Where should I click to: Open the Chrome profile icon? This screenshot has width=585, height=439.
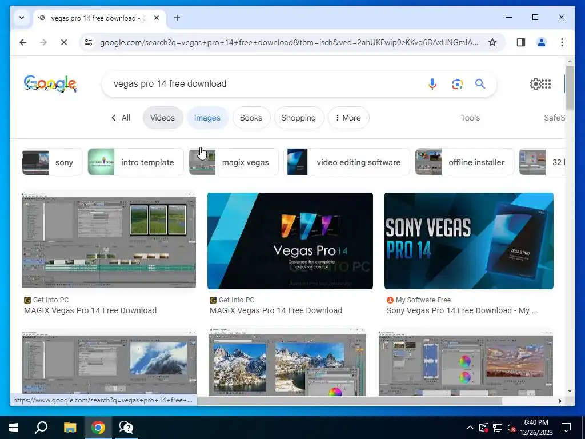coord(542,42)
